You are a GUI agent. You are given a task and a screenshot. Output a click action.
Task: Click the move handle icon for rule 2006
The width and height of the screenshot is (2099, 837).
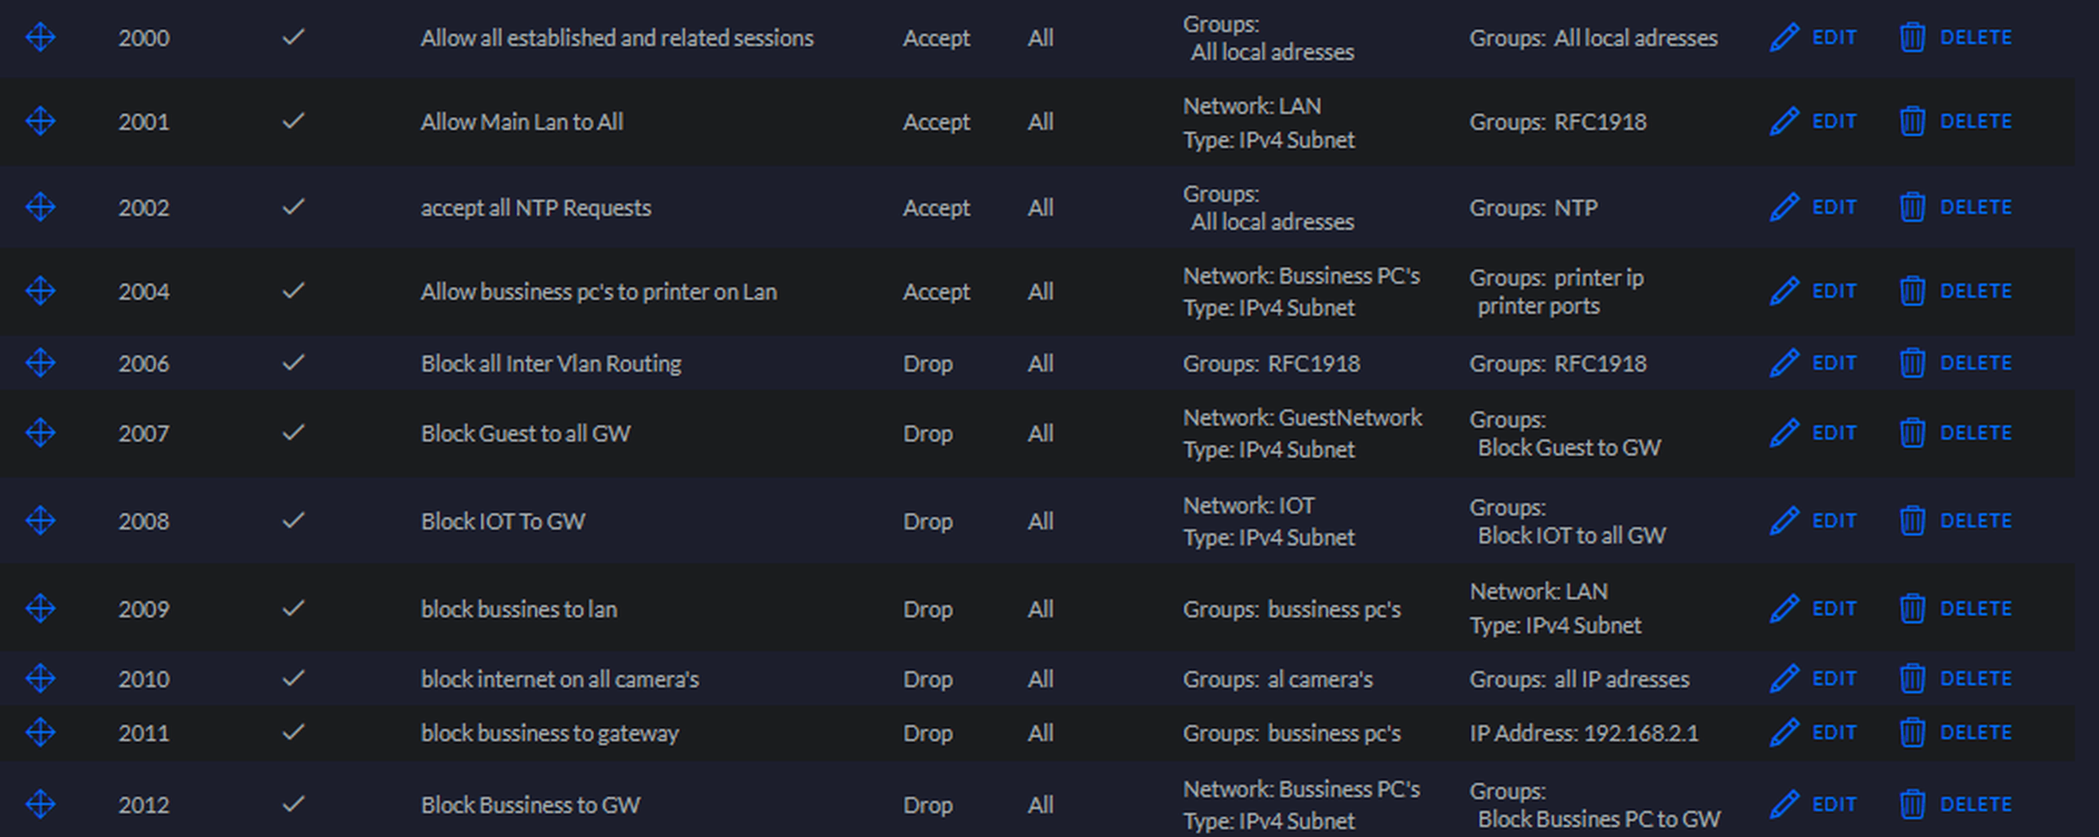(40, 362)
